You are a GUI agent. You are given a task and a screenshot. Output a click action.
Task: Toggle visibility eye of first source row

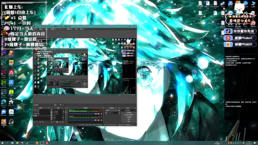pos(63,110)
